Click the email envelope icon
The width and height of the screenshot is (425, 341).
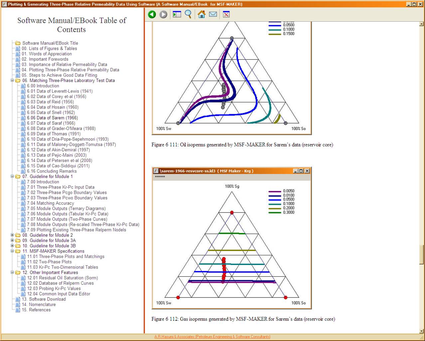click(213, 14)
